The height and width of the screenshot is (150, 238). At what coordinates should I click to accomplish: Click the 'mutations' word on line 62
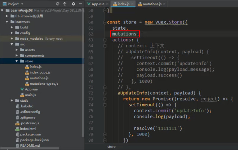[x=124, y=34]
